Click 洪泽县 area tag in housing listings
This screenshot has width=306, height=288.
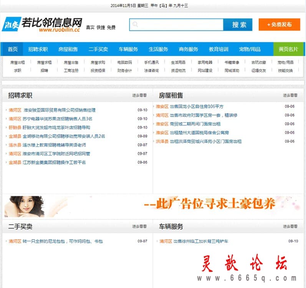[x=162, y=142]
